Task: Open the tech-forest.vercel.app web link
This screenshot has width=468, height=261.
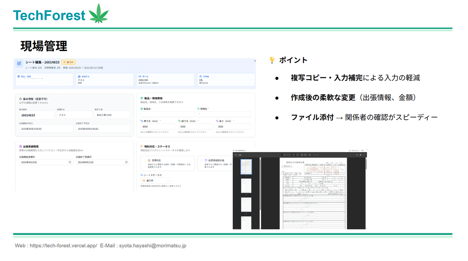Action: pos(63,246)
